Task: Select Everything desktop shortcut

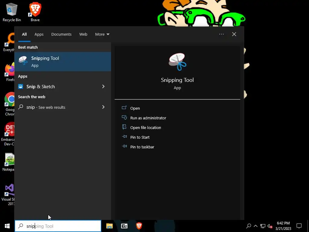Action: (9, 42)
